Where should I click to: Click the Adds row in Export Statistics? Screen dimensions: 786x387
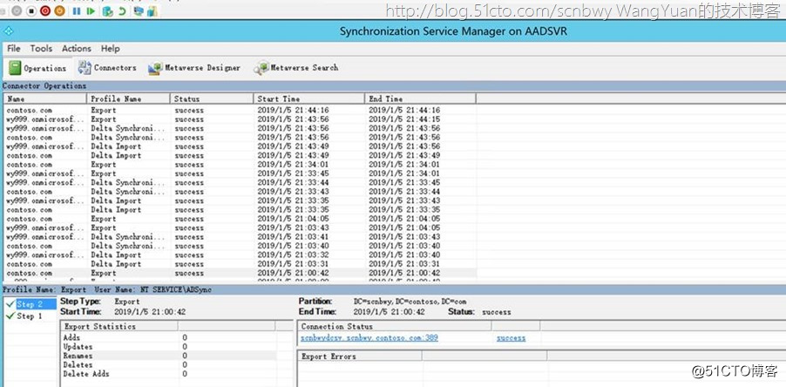click(168, 338)
